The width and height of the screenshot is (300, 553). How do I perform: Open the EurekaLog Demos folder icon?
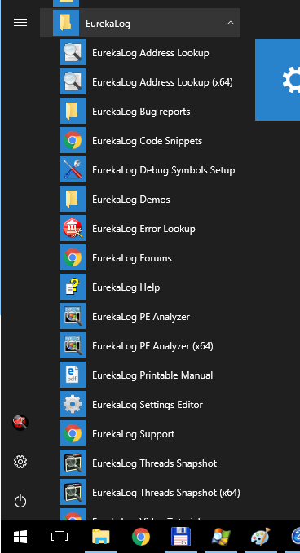(x=73, y=199)
